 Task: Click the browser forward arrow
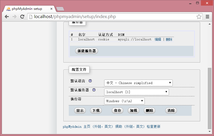(x=14, y=17)
